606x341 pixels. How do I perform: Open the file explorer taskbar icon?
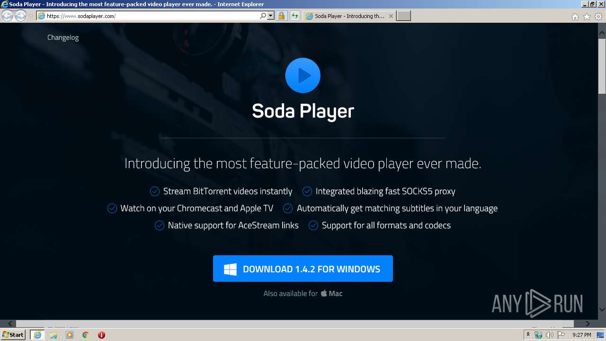pyautogui.click(x=53, y=335)
